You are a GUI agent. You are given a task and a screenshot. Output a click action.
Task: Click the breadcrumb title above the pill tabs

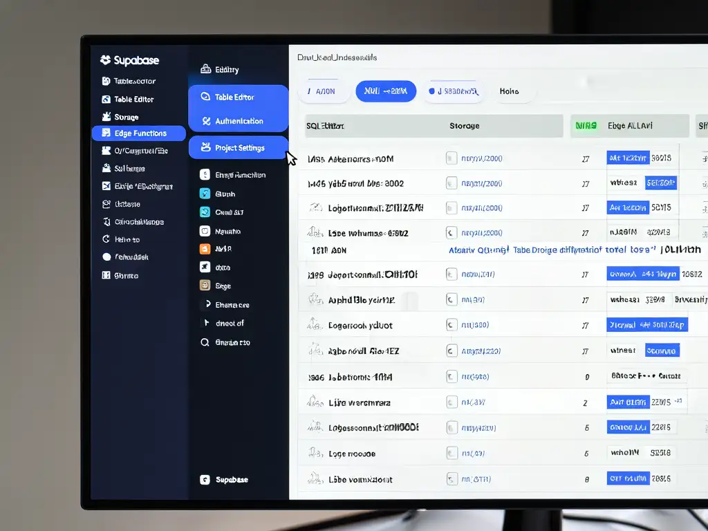337,57
